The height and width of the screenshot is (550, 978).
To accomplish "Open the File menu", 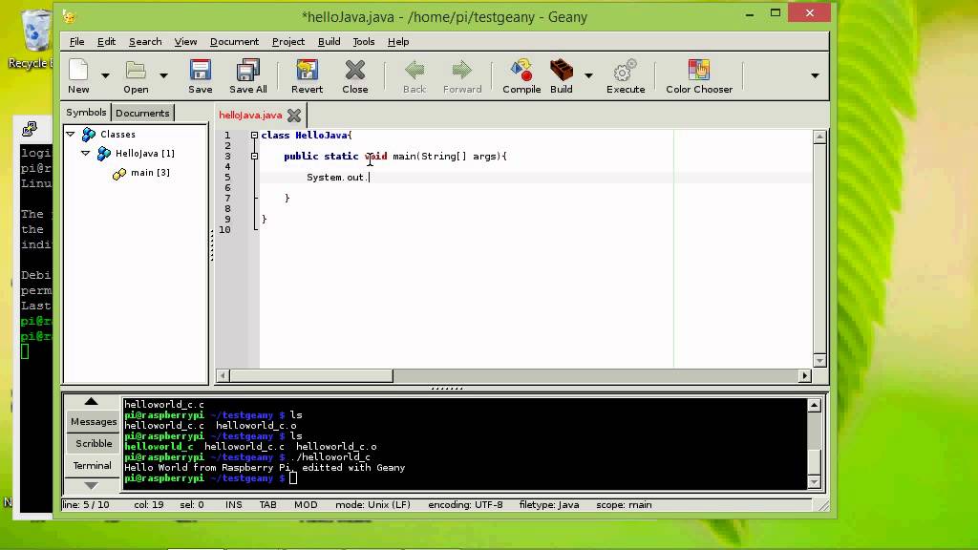I will [76, 42].
